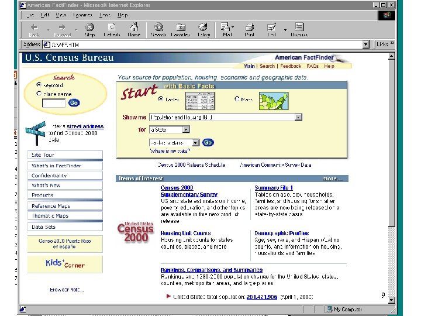
Task: Click the US map thumbnail image
Action: pos(274,101)
